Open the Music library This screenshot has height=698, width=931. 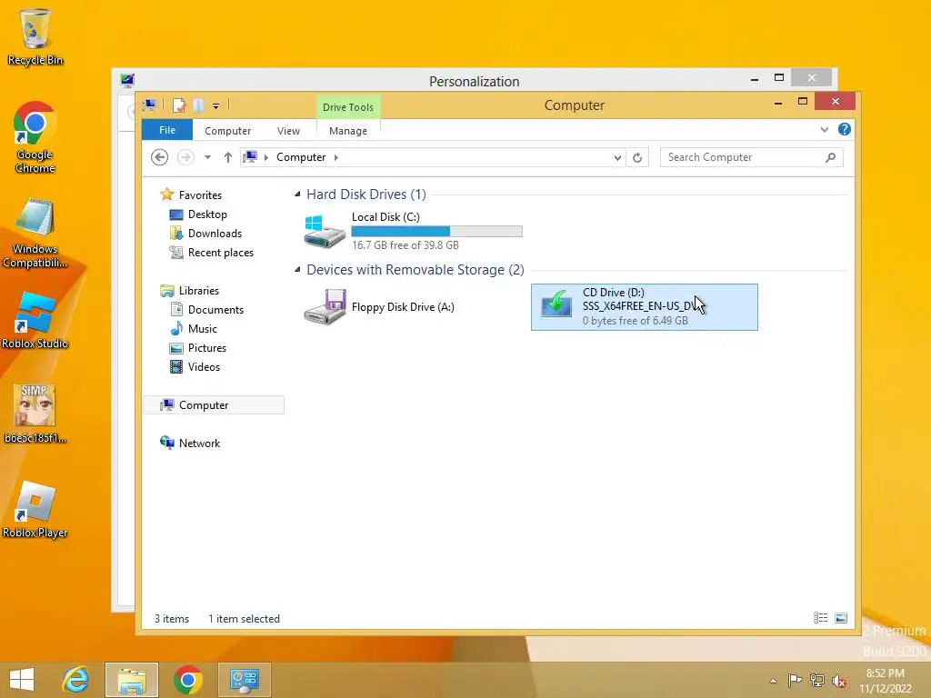[203, 329]
